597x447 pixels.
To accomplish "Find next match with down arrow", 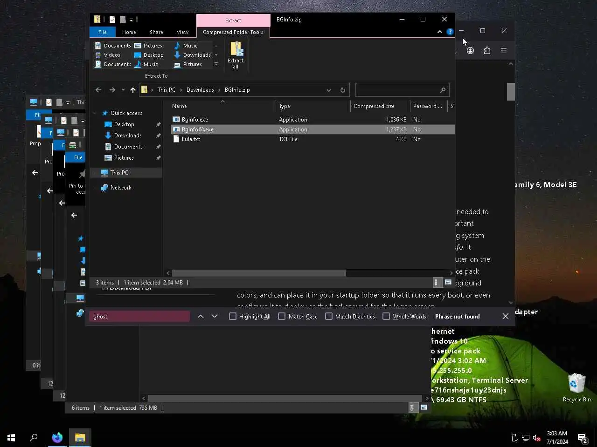I will point(215,316).
